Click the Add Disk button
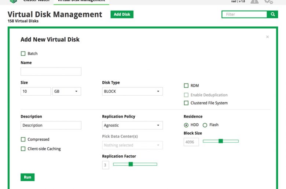Viewport: 286px width, 189px height. coord(122,14)
